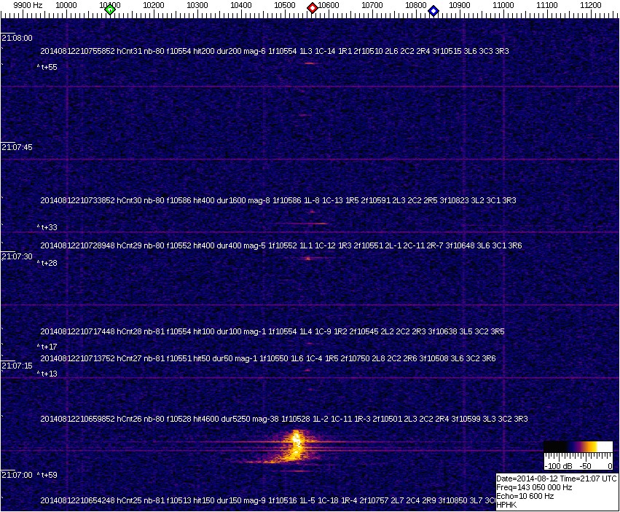Select the 21:07:15 time marker

(x=17, y=366)
